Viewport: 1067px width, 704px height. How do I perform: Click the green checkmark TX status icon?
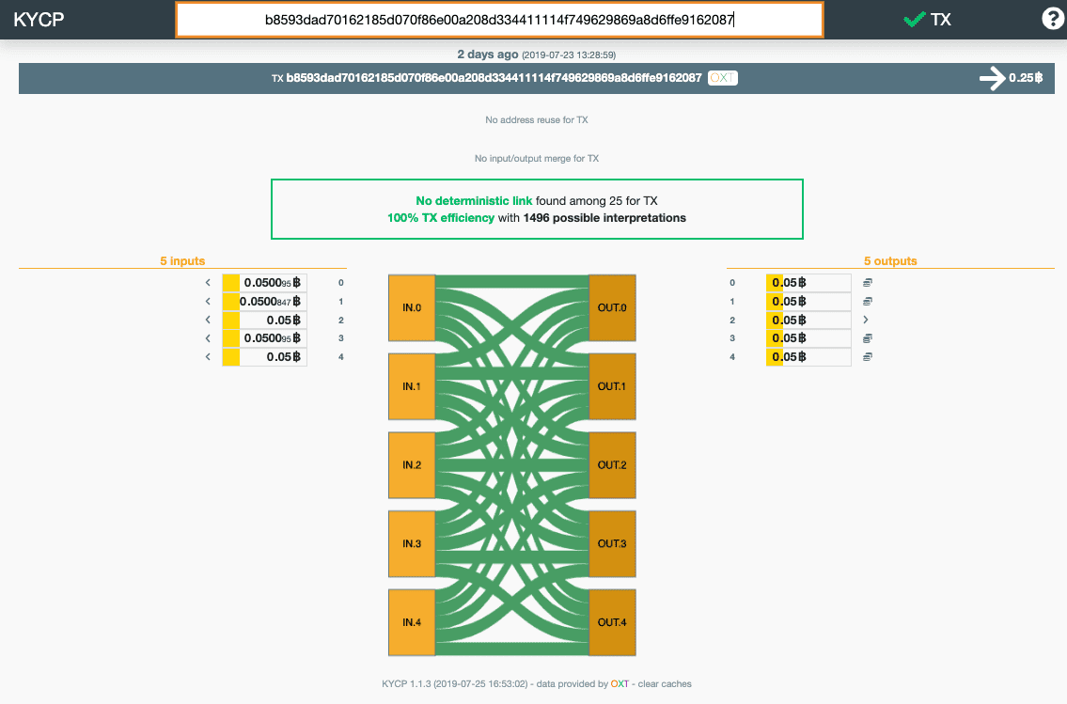point(914,19)
